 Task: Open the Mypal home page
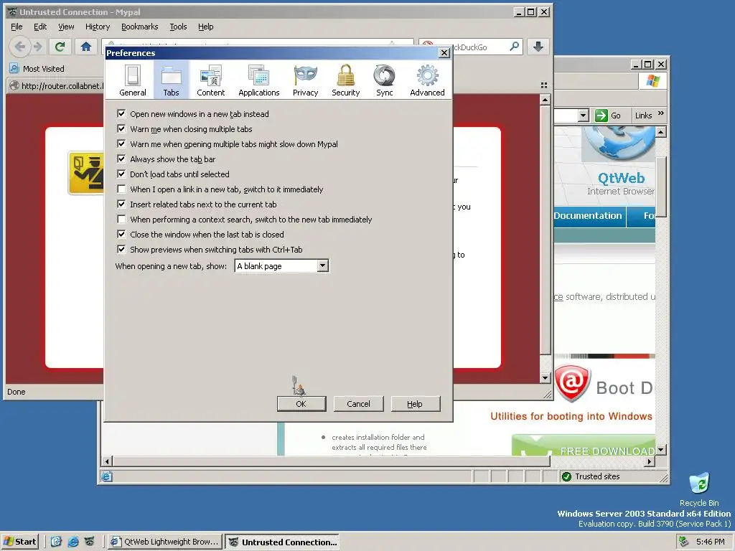[86, 47]
